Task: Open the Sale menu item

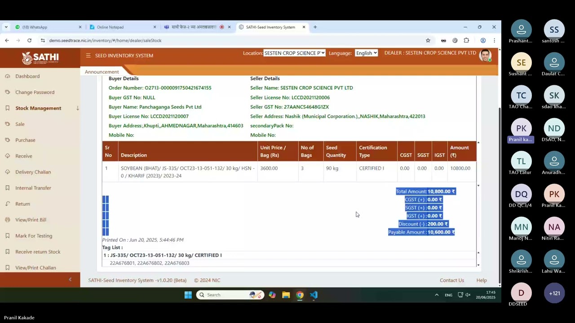Action: [x=20, y=124]
